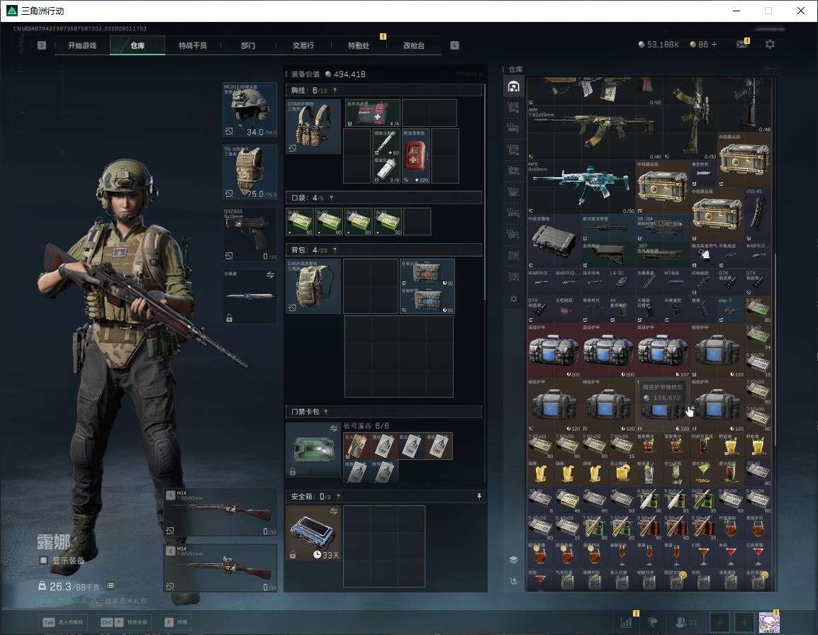
Task: Pin the 安全箱 panel
Action: 479,496
